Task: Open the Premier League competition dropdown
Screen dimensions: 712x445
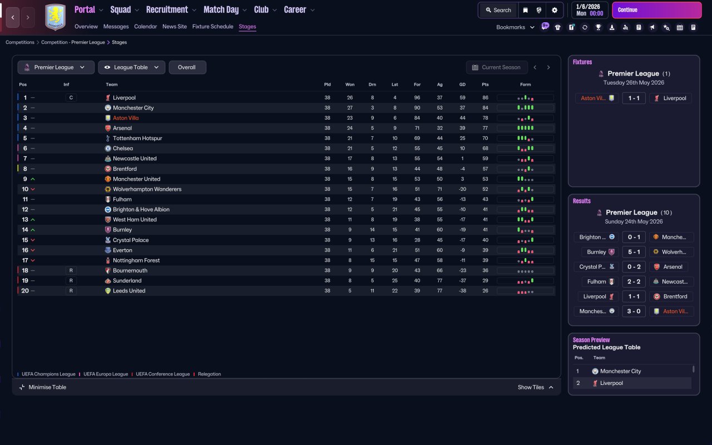Action: [x=56, y=67]
